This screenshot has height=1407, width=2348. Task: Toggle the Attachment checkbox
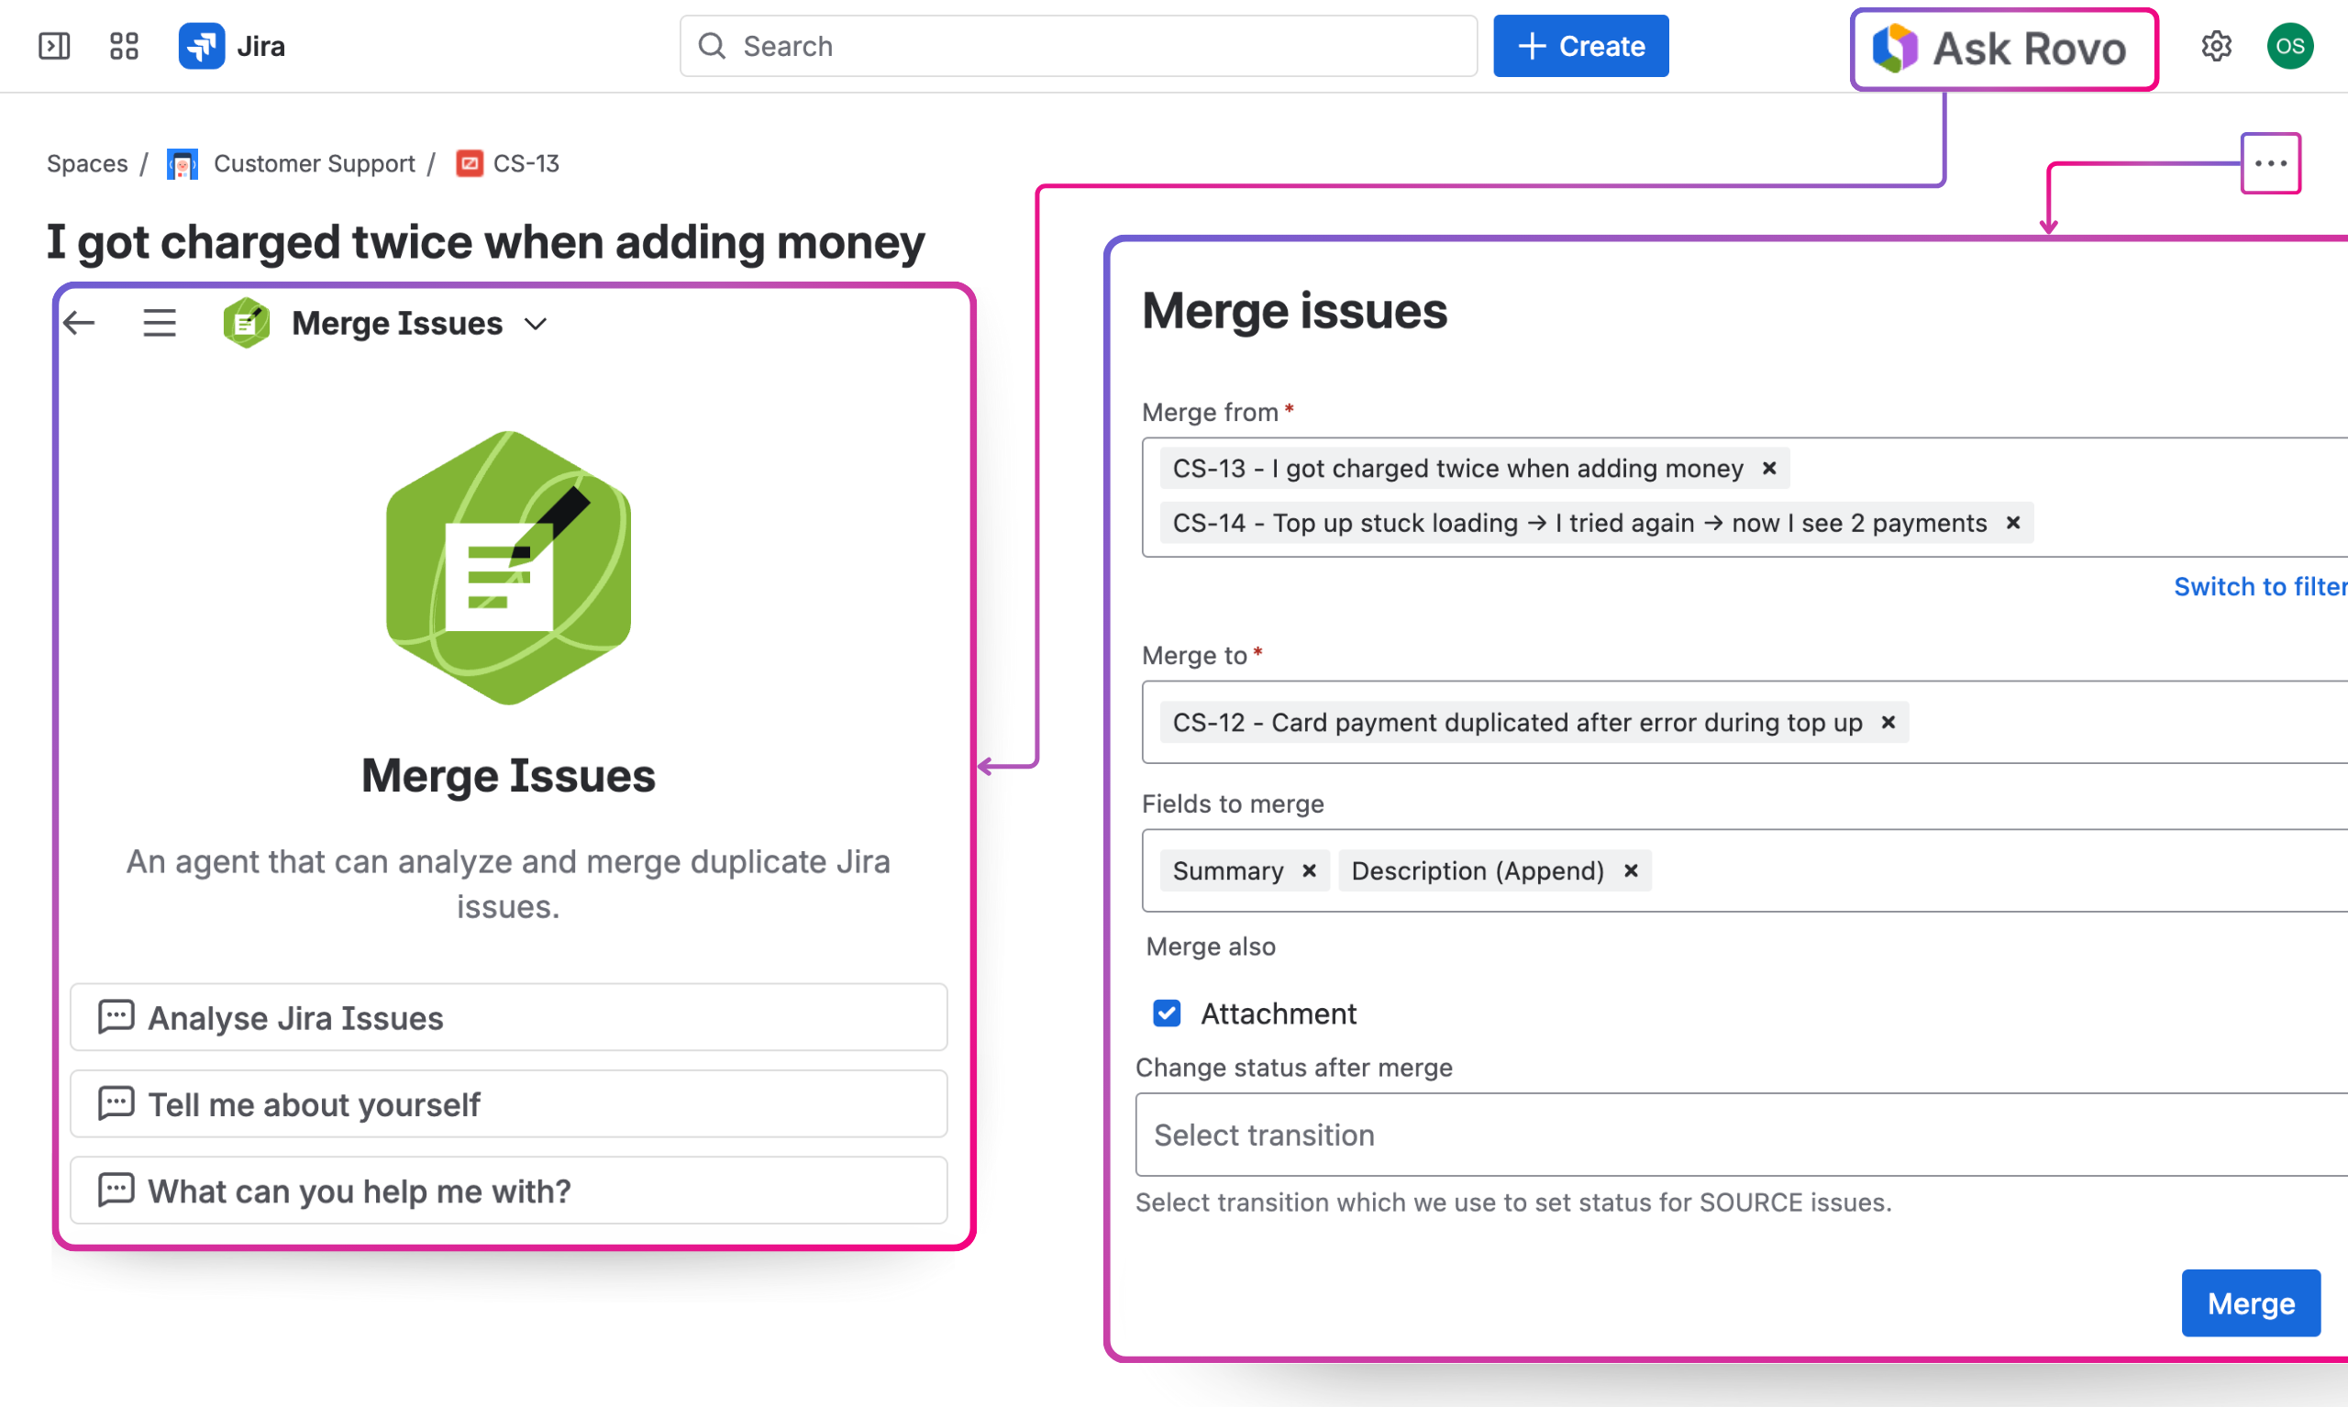[x=1166, y=1014]
